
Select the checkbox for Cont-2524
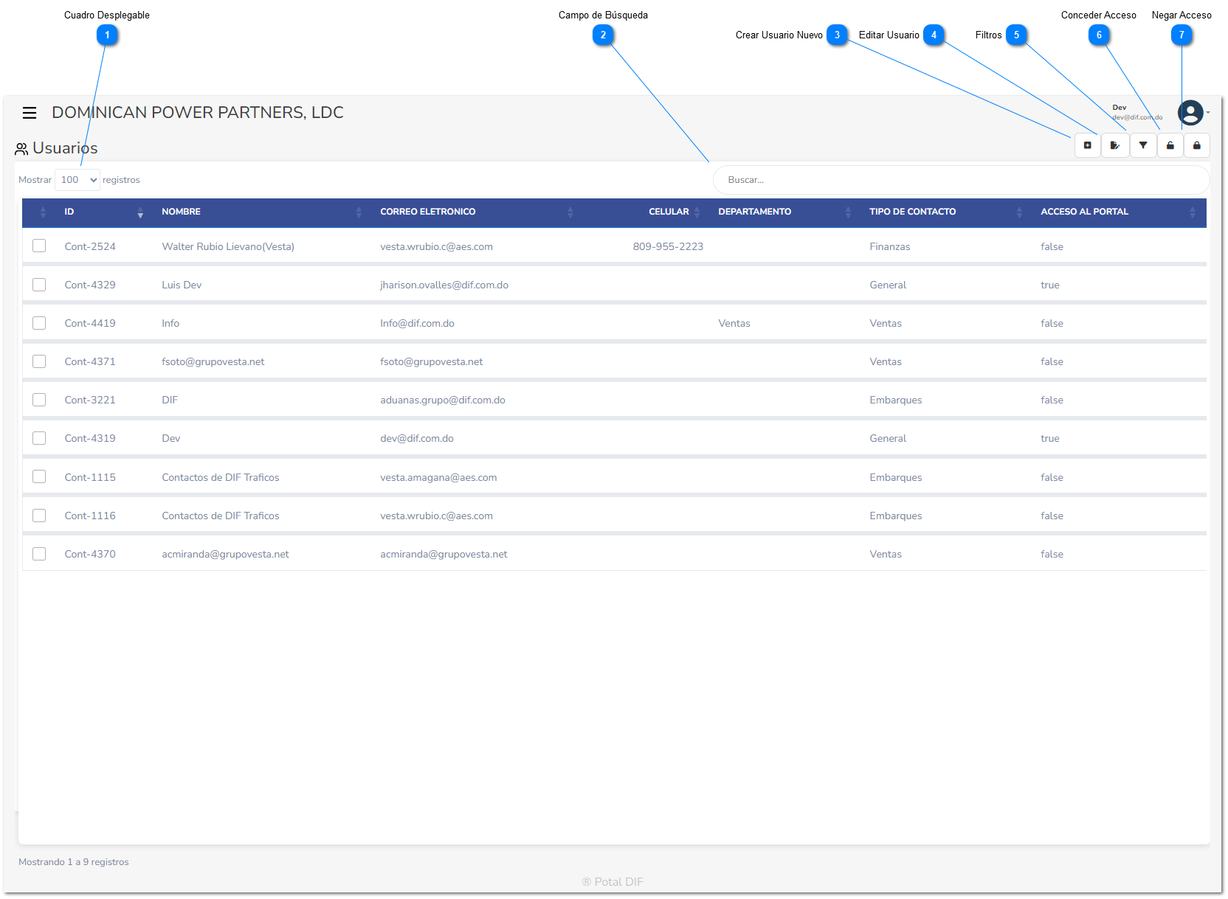pos(39,246)
